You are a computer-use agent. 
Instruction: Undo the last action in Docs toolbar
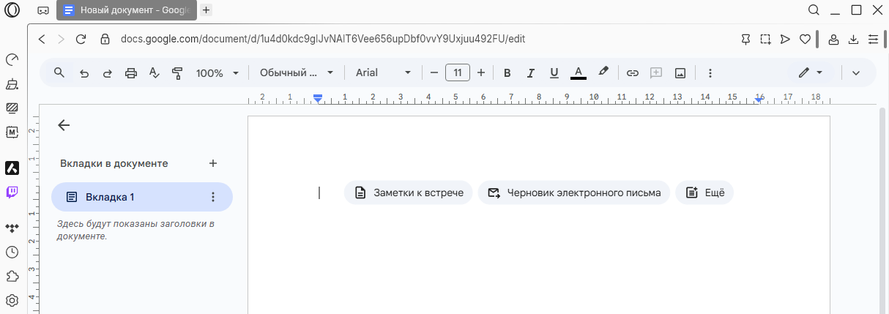pyautogui.click(x=84, y=72)
